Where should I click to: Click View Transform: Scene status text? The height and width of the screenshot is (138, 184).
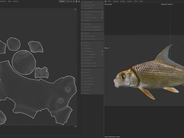(112, 137)
